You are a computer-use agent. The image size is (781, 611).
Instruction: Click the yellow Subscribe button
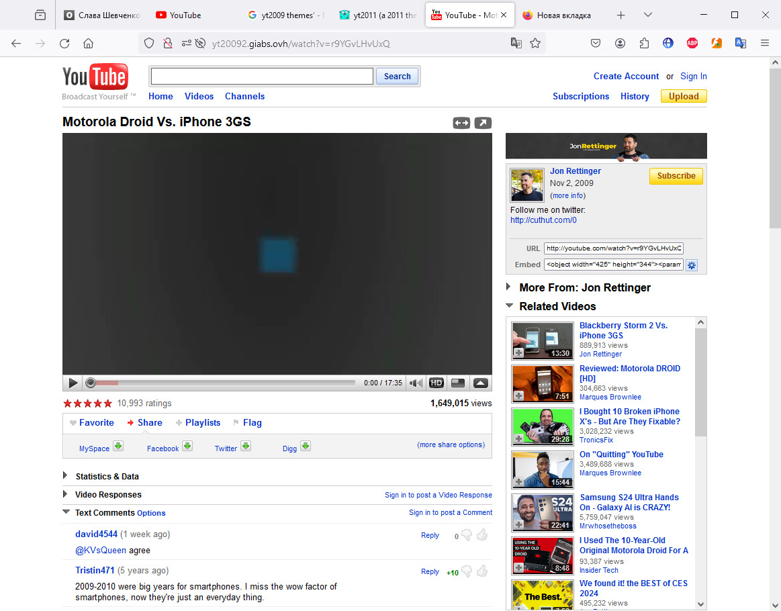pyautogui.click(x=676, y=176)
